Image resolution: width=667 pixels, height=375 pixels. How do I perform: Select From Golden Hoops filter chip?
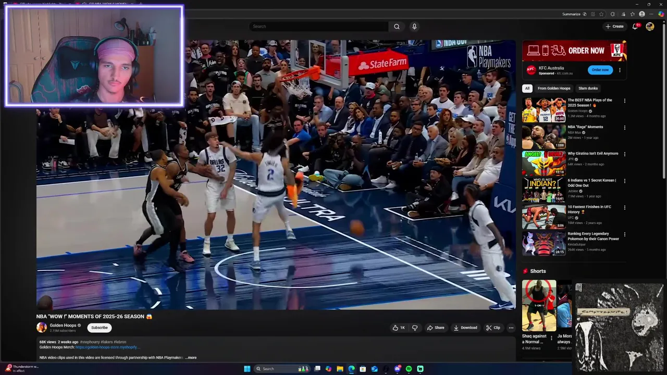[x=554, y=88]
